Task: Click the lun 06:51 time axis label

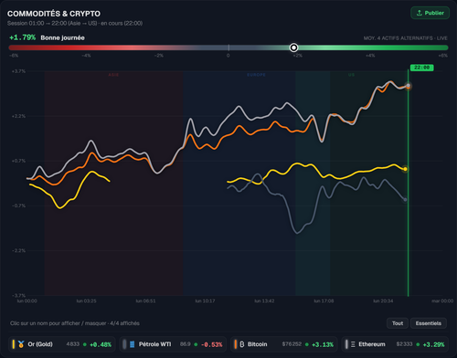Action: coord(145,300)
